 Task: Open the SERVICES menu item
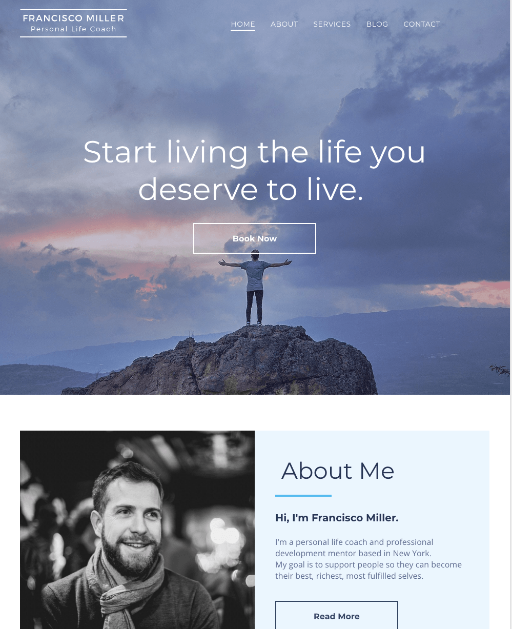pos(332,24)
